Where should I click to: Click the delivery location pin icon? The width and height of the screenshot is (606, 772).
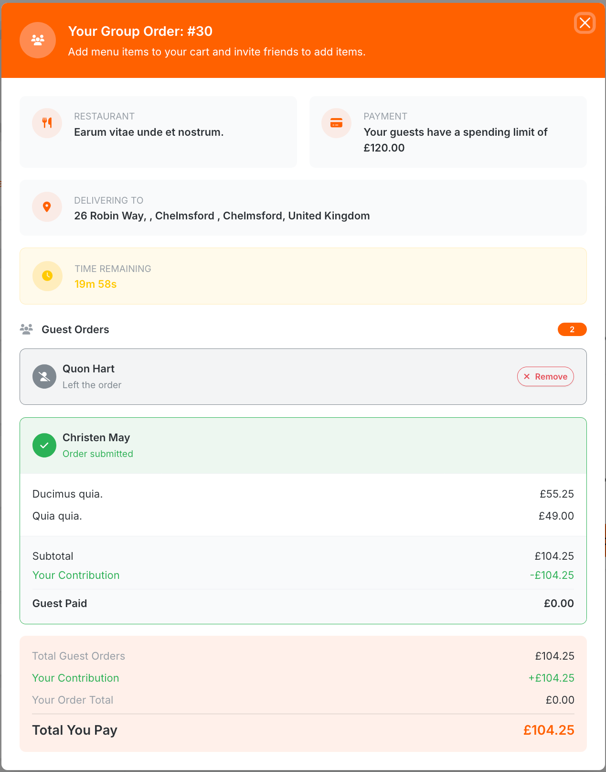[x=47, y=207]
